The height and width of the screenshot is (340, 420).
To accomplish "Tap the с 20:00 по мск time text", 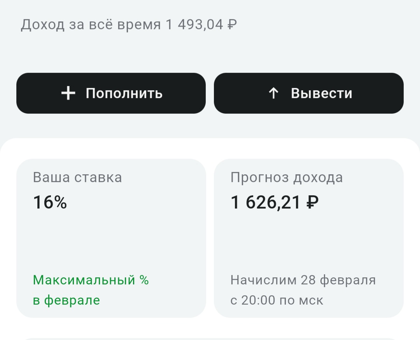I will click(x=276, y=300).
